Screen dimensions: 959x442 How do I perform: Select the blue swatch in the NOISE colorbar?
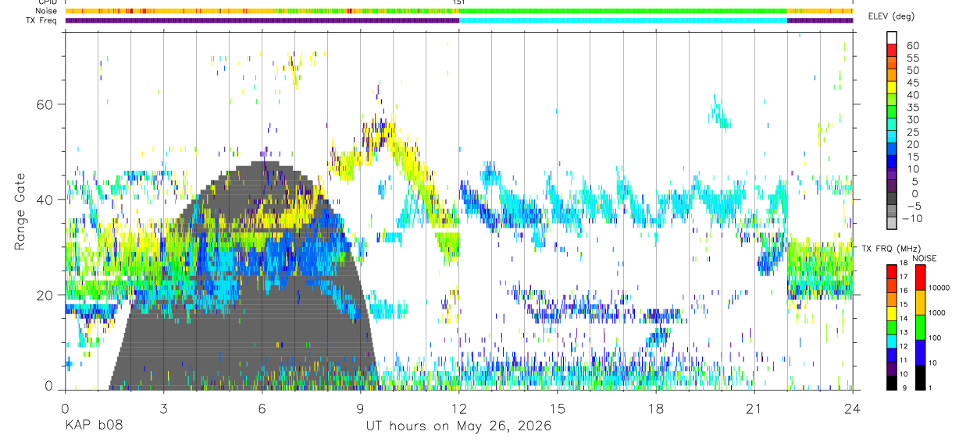920,352
